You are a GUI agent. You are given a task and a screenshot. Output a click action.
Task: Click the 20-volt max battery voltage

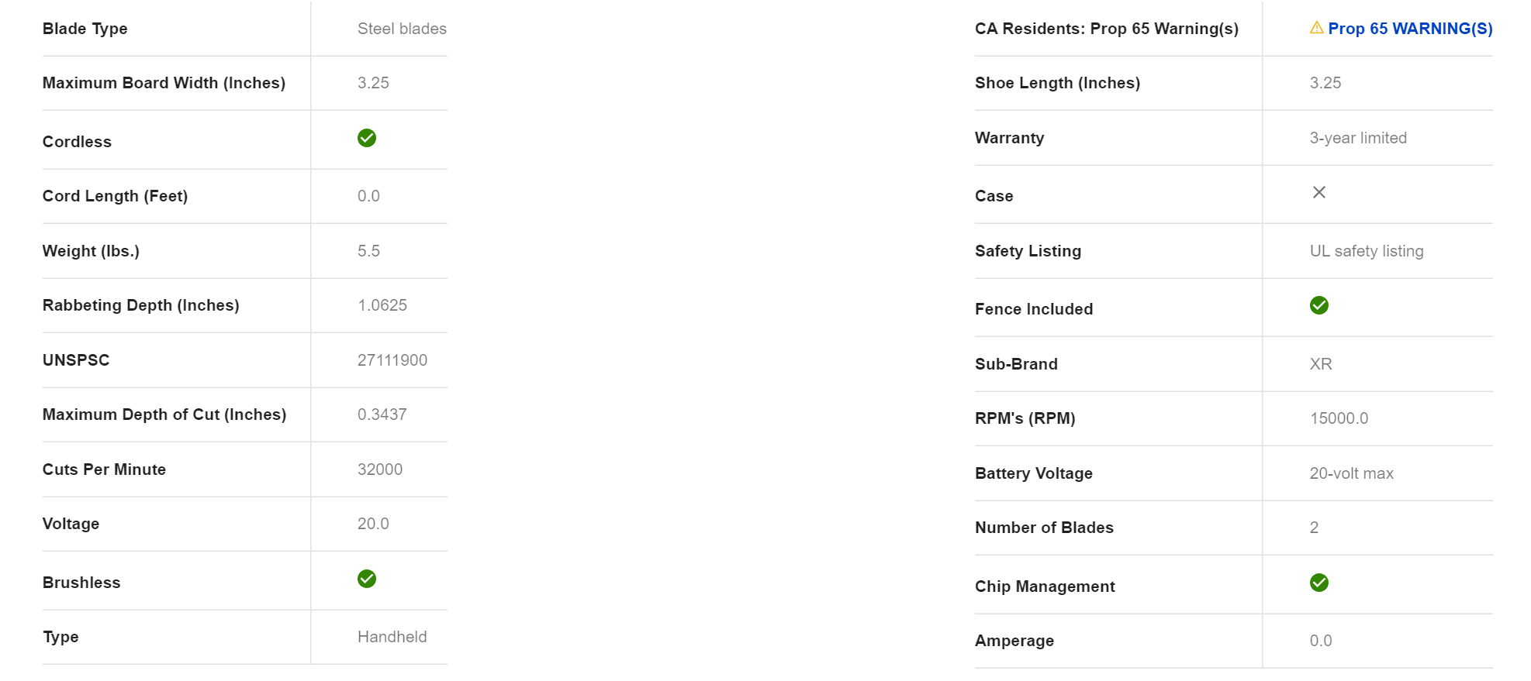click(1351, 473)
